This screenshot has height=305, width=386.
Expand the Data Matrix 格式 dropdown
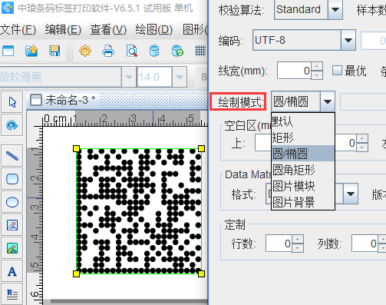pos(351,194)
